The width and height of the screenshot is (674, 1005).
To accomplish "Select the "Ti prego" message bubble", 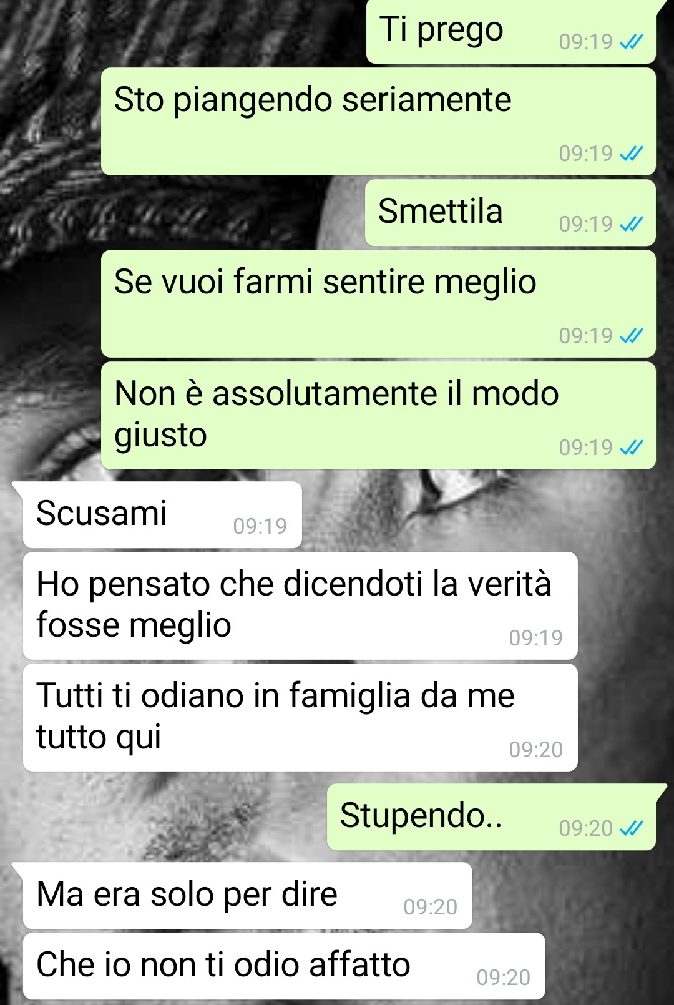I will (511, 31).
